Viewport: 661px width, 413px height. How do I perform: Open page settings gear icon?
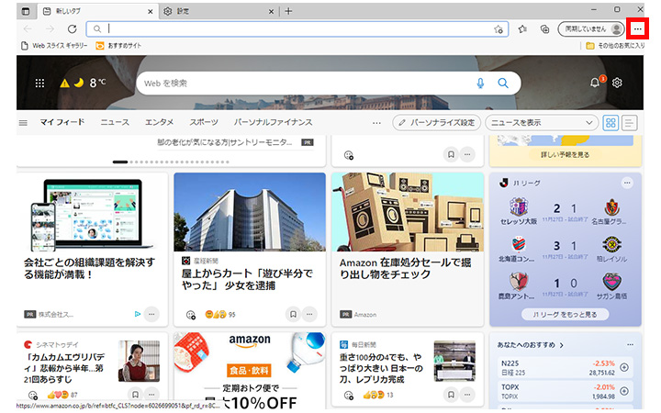tap(617, 83)
